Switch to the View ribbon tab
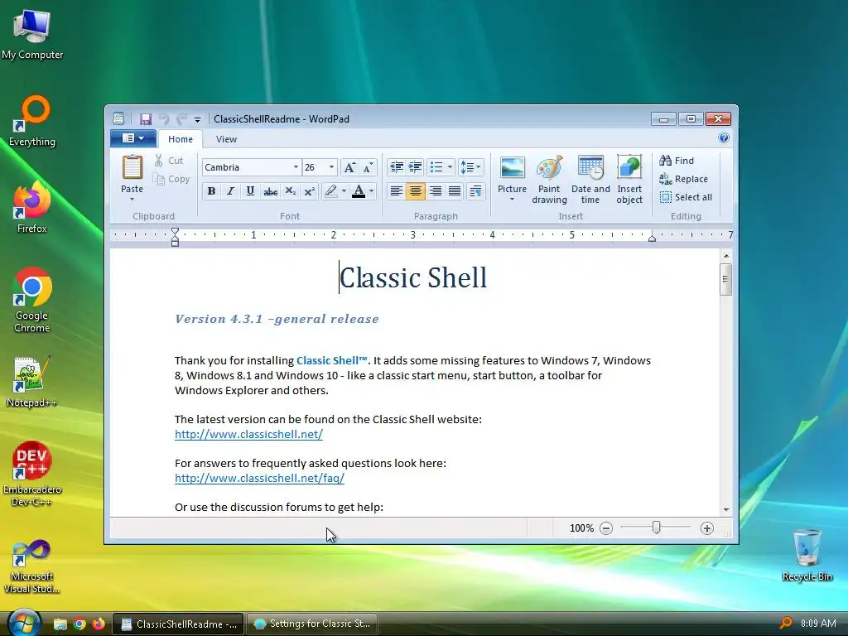Image resolution: width=848 pixels, height=636 pixels. (x=226, y=139)
